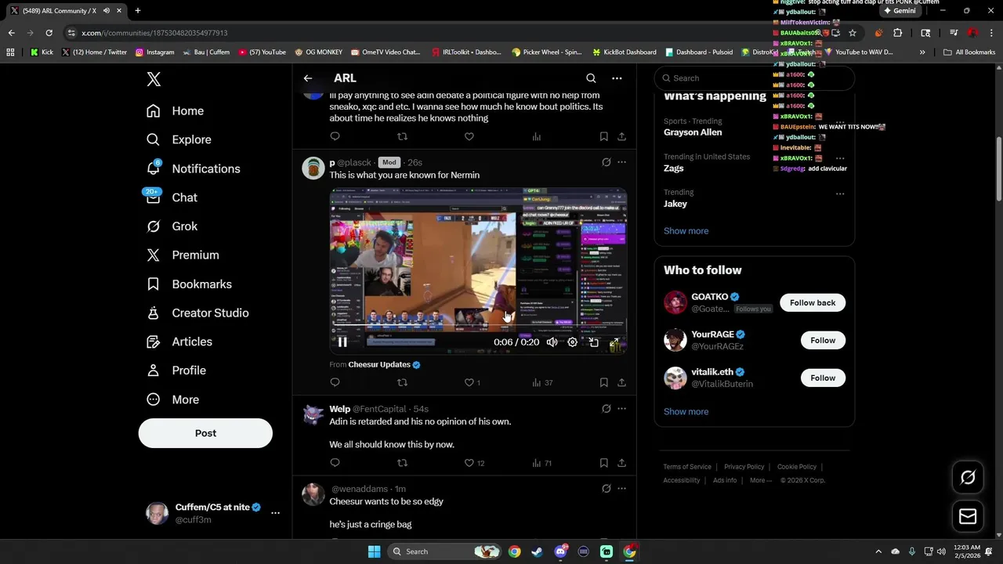
Task: Mute the video volume icon
Action: 552,342
